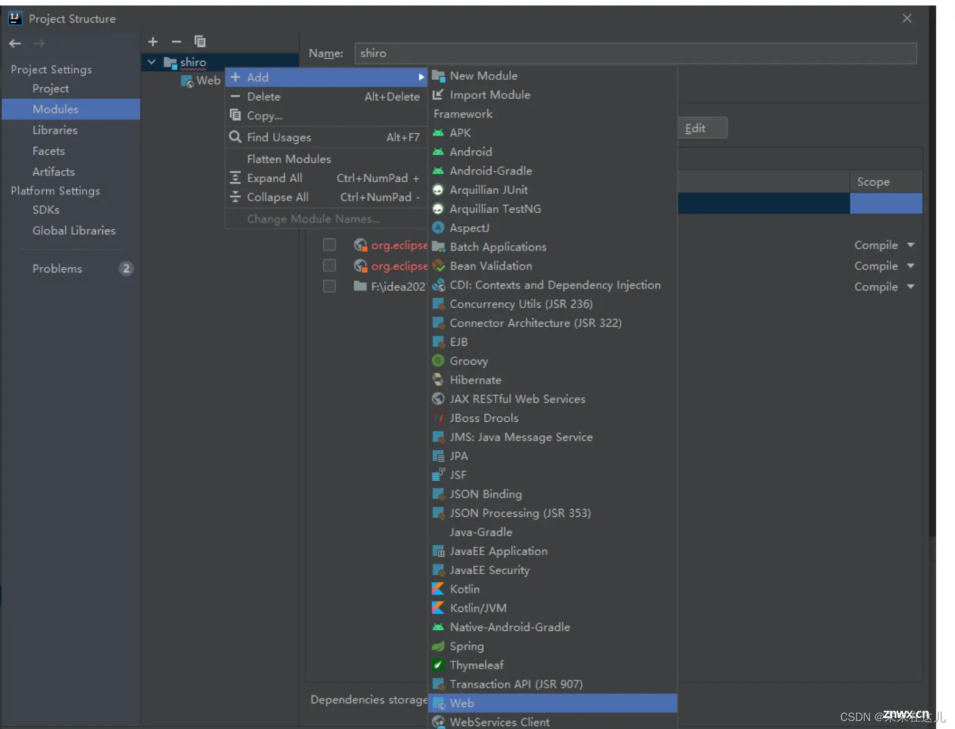Open the Facets settings page

click(x=49, y=151)
